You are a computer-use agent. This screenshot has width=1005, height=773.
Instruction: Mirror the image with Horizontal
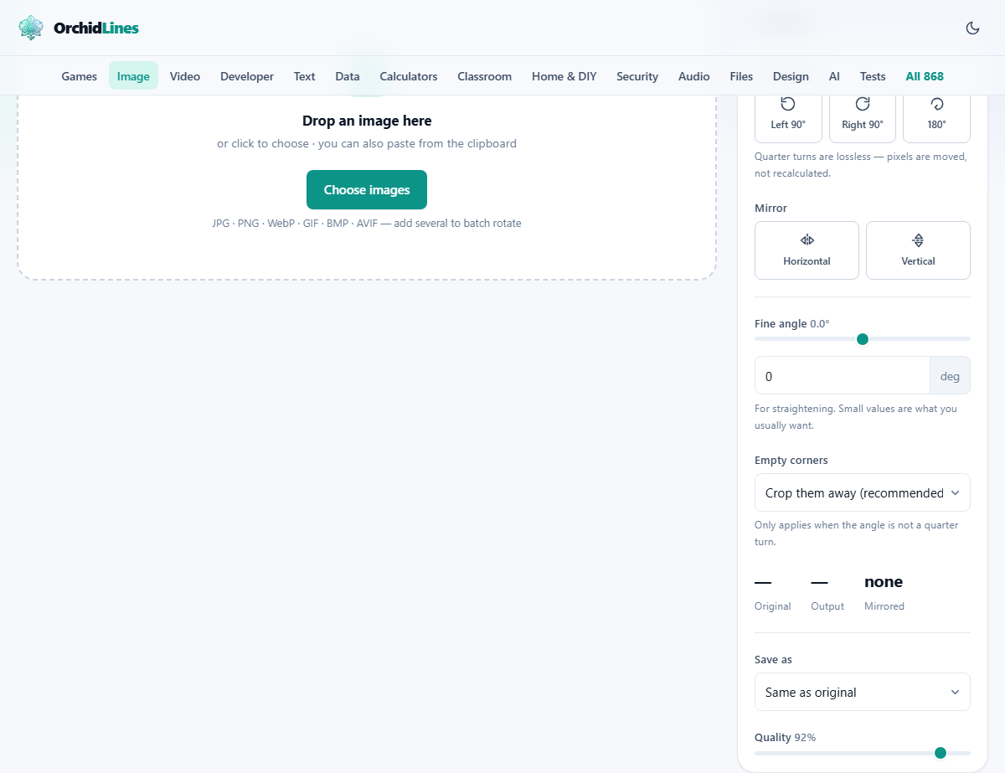point(807,250)
